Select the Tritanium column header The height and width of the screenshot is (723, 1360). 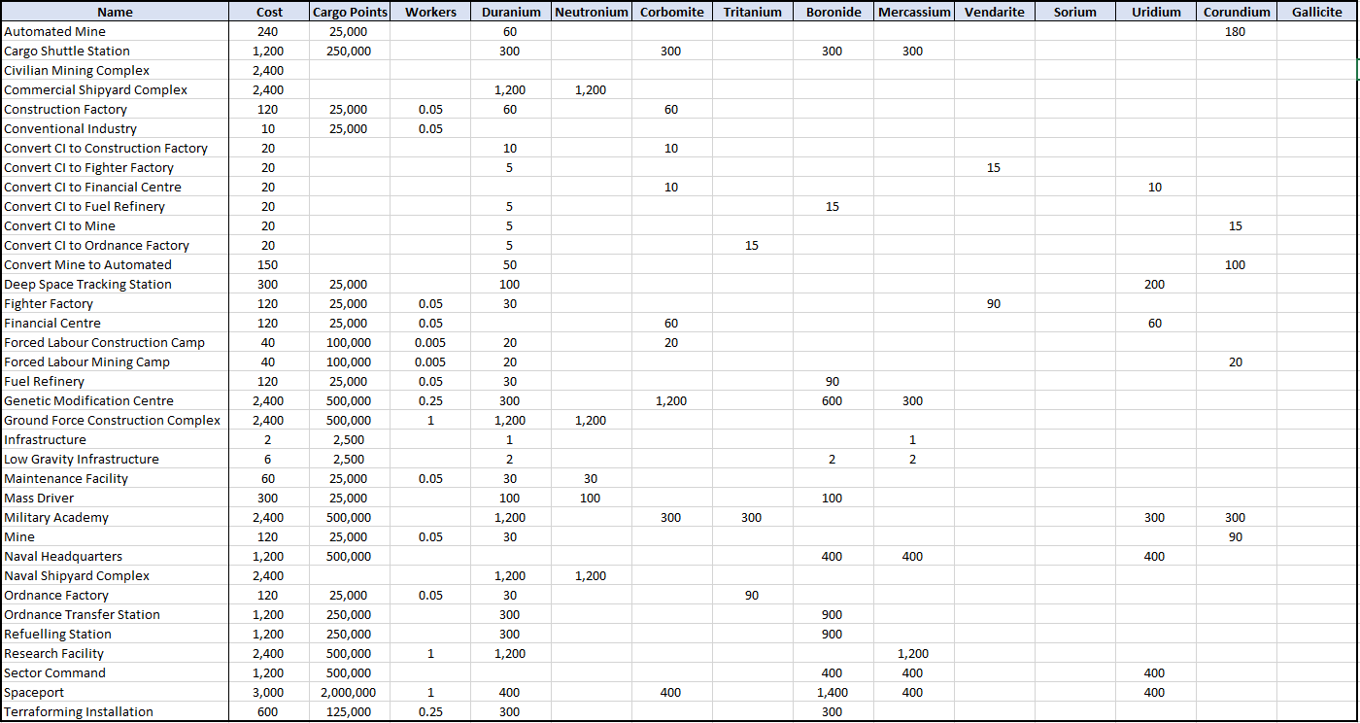point(752,12)
